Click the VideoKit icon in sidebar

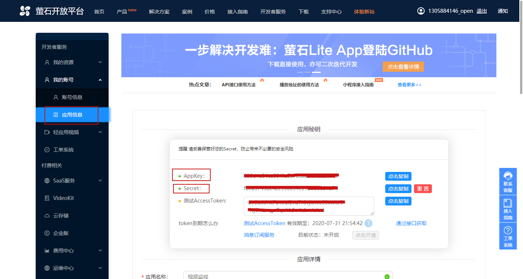tap(47, 198)
